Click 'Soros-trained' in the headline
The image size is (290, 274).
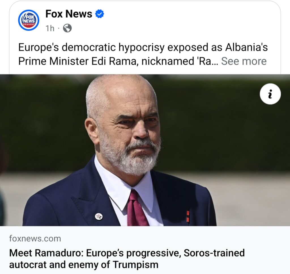pos(214,253)
